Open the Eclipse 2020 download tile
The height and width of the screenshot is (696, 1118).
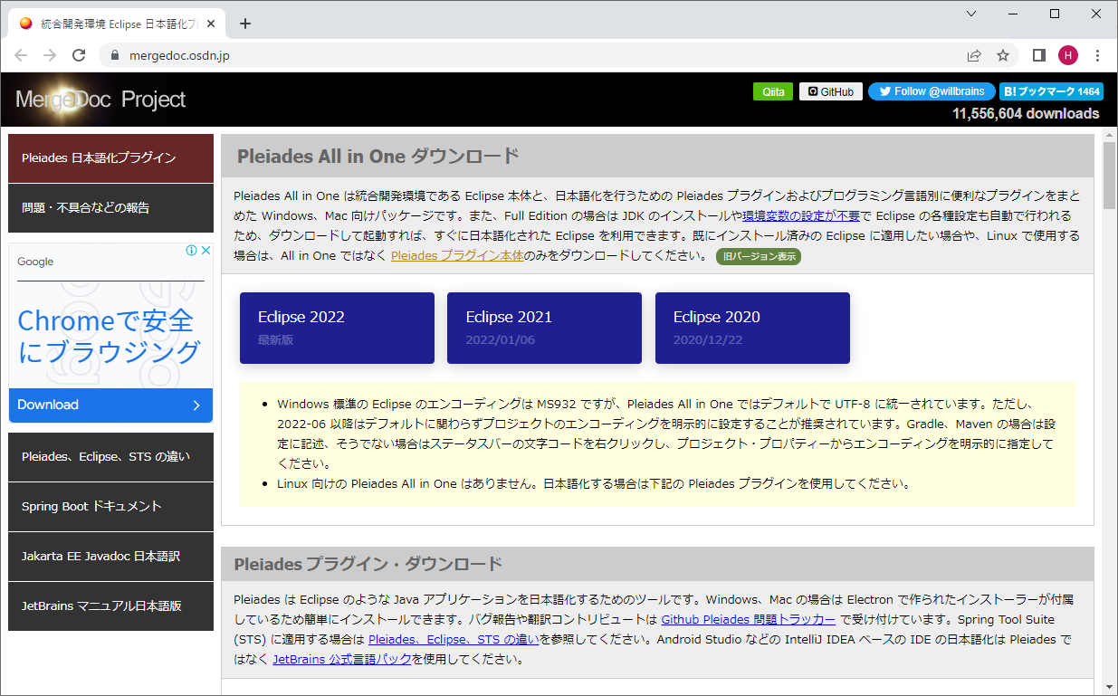tap(752, 328)
